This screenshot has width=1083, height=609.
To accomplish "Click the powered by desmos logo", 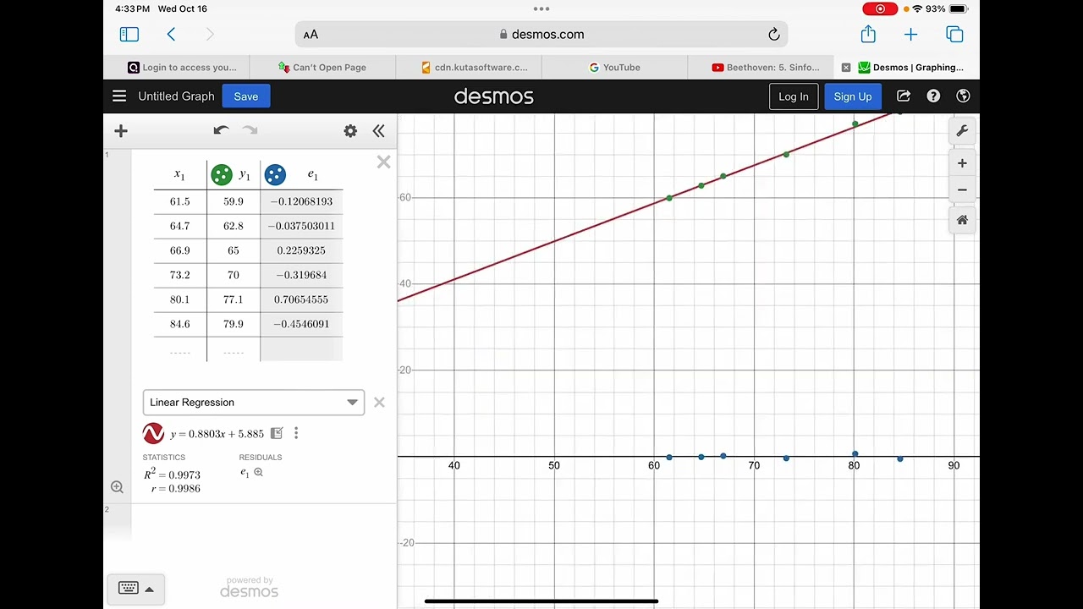I will pos(250,588).
